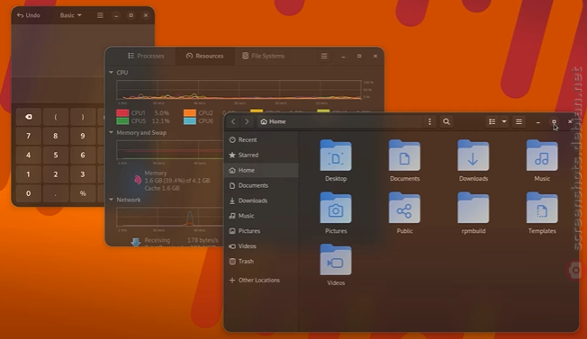
Task: Collapse the Network section
Action: point(111,200)
